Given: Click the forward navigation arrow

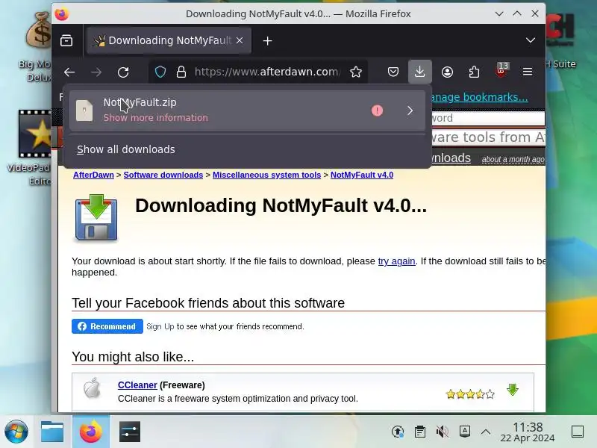Looking at the screenshot, I should [x=96, y=72].
